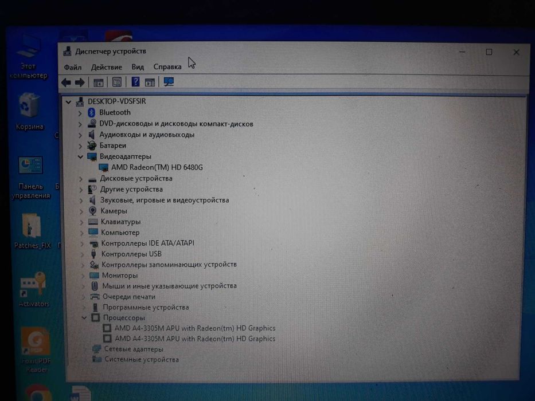535x401 pixels.
Task: Click the Forward arrow toolbar button
Action: tap(80, 82)
